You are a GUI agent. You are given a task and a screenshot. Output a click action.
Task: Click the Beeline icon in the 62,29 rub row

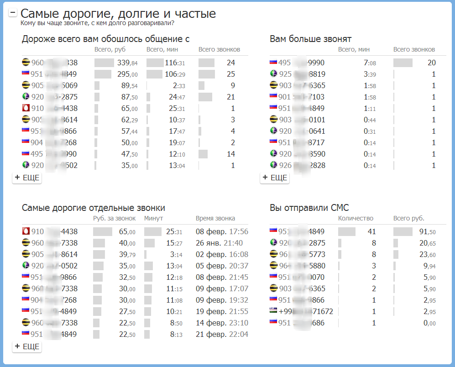click(x=26, y=119)
